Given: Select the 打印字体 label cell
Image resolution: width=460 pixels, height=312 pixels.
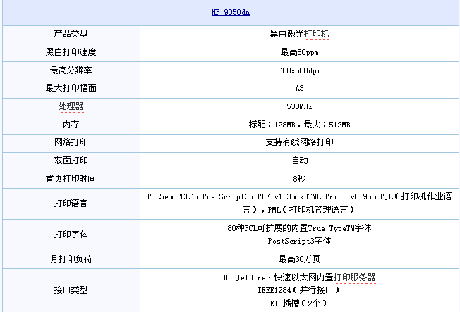Looking at the screenshot, I should pyautogui.click(x=71, y=235).
